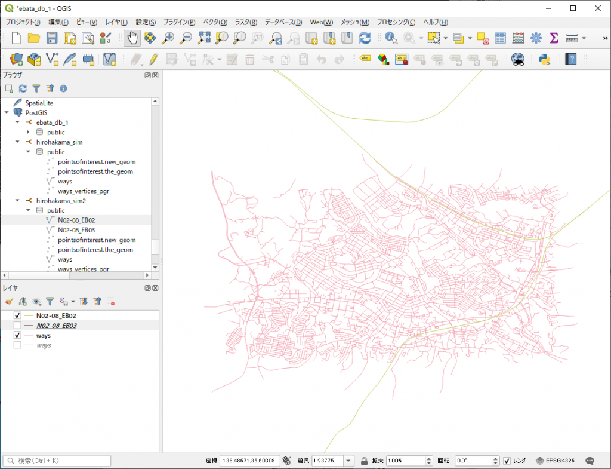The width and height of the screenshot is (611, 469).
Task: Click the Refresh map canvas icon
Action: [x=365, y=38]
